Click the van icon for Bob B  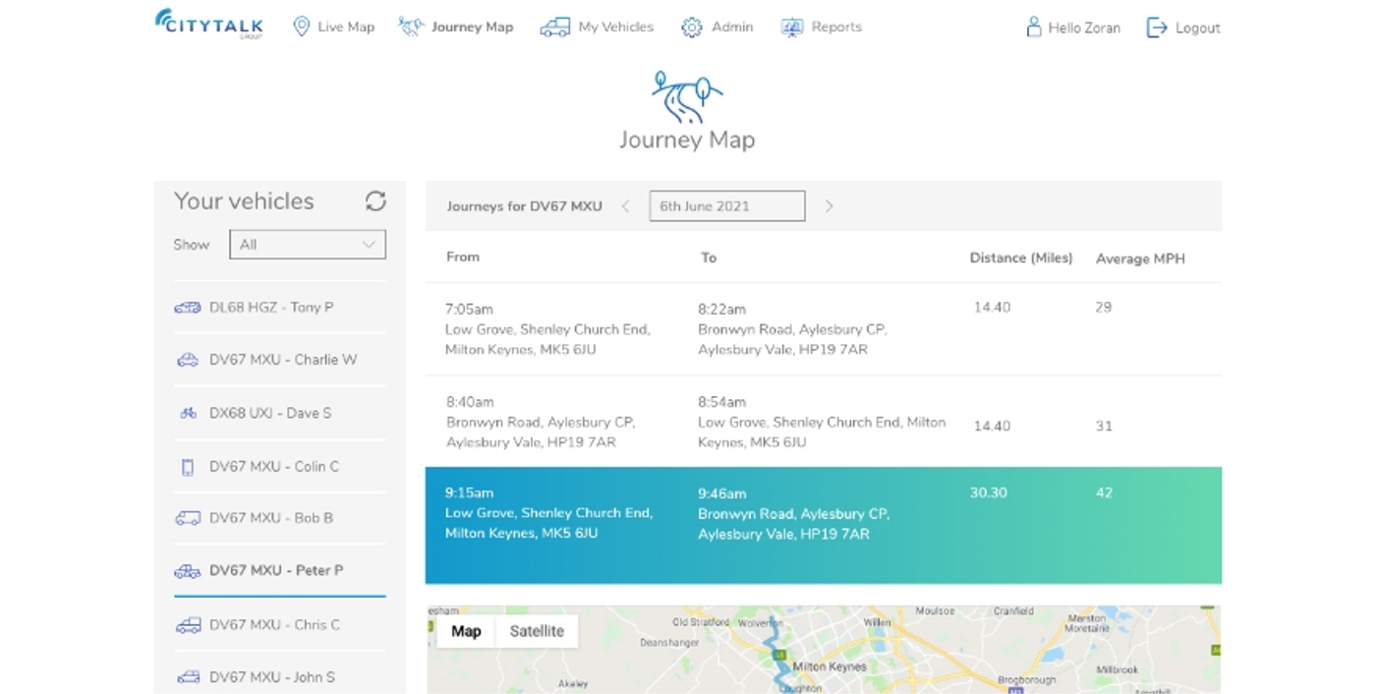(188, 518)
